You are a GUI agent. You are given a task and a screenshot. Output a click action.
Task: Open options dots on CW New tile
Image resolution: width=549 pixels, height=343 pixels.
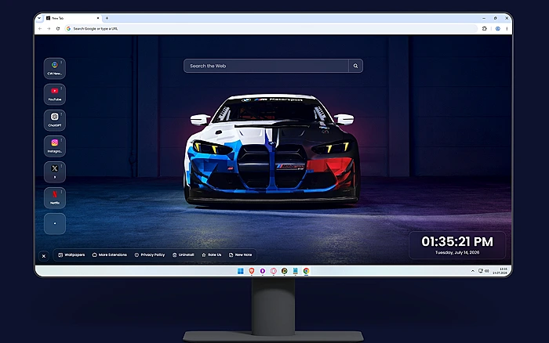61,62
